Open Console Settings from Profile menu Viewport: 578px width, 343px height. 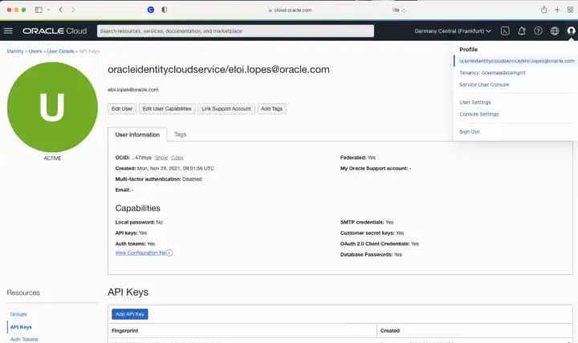click(478, 114)
